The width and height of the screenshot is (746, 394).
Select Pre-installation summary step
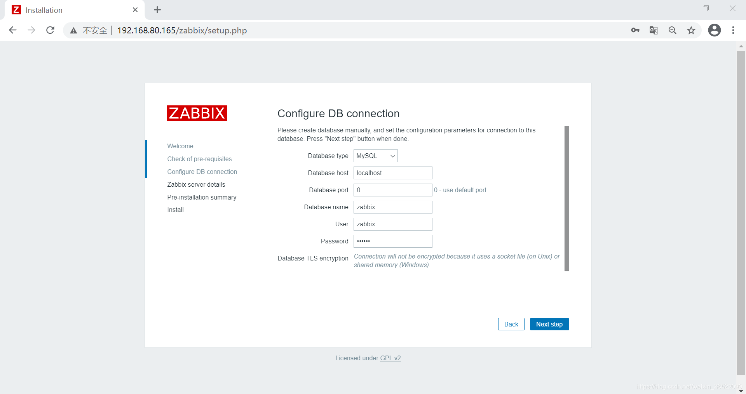point(202,197)
